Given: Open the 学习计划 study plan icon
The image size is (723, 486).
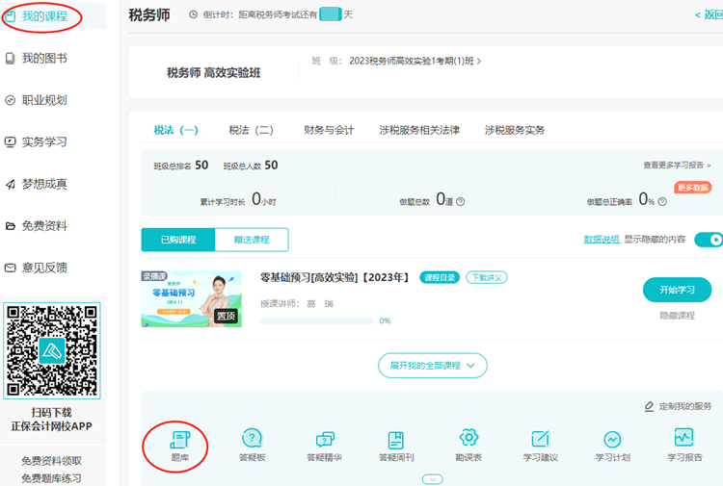Looking at the screenshot, I should point(612,440).
